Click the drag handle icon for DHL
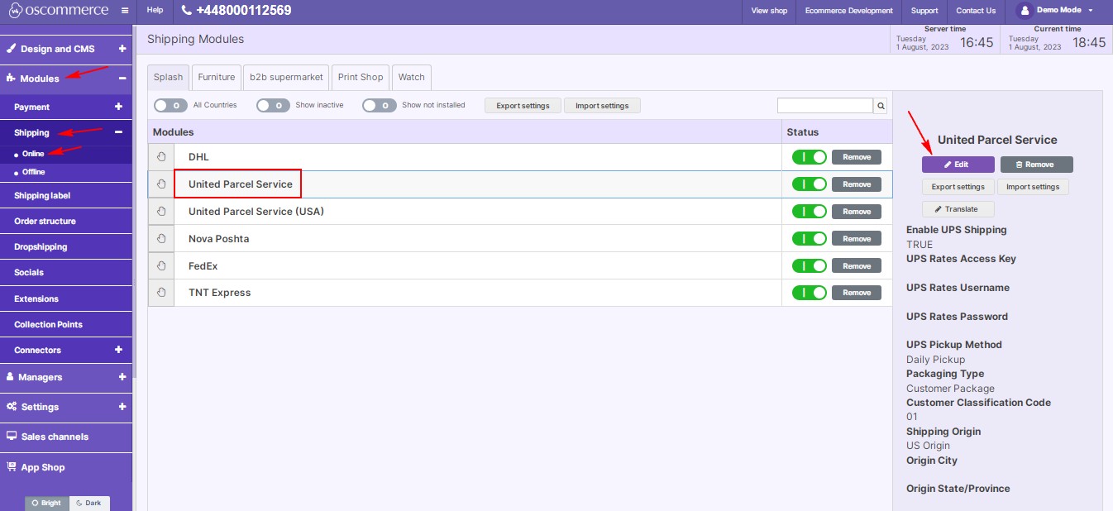 [161, 157]
